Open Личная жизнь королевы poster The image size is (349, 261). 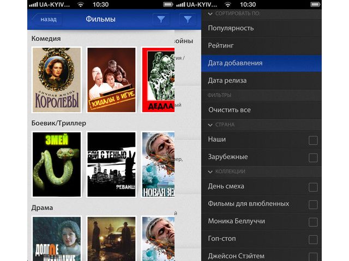tap(57, 80)
